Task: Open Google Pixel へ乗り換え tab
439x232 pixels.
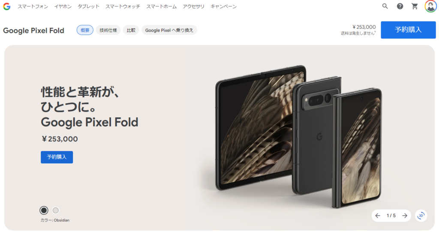Action: coord(169,30)
